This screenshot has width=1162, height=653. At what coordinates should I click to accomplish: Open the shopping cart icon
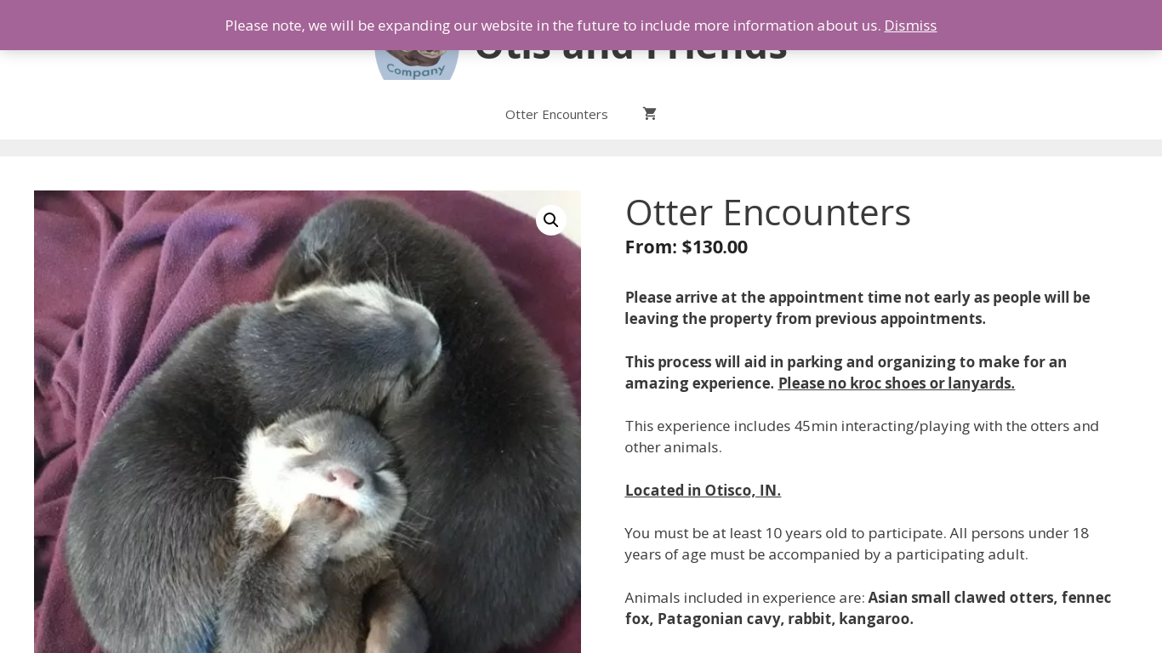[x=650, y=114]
